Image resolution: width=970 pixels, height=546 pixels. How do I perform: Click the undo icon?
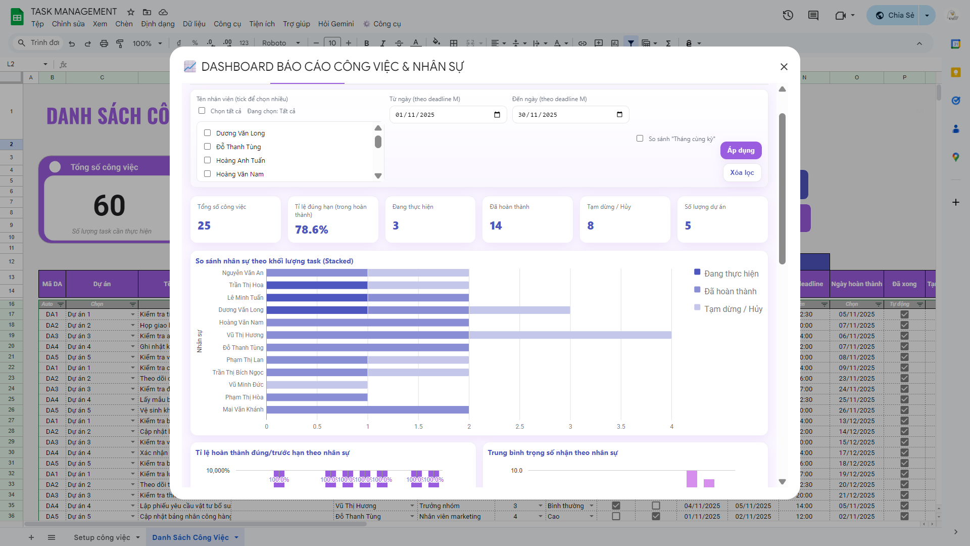coord(72,43)
